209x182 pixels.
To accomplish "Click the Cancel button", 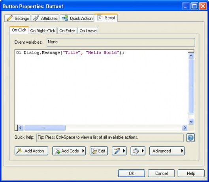I will 161,173.
